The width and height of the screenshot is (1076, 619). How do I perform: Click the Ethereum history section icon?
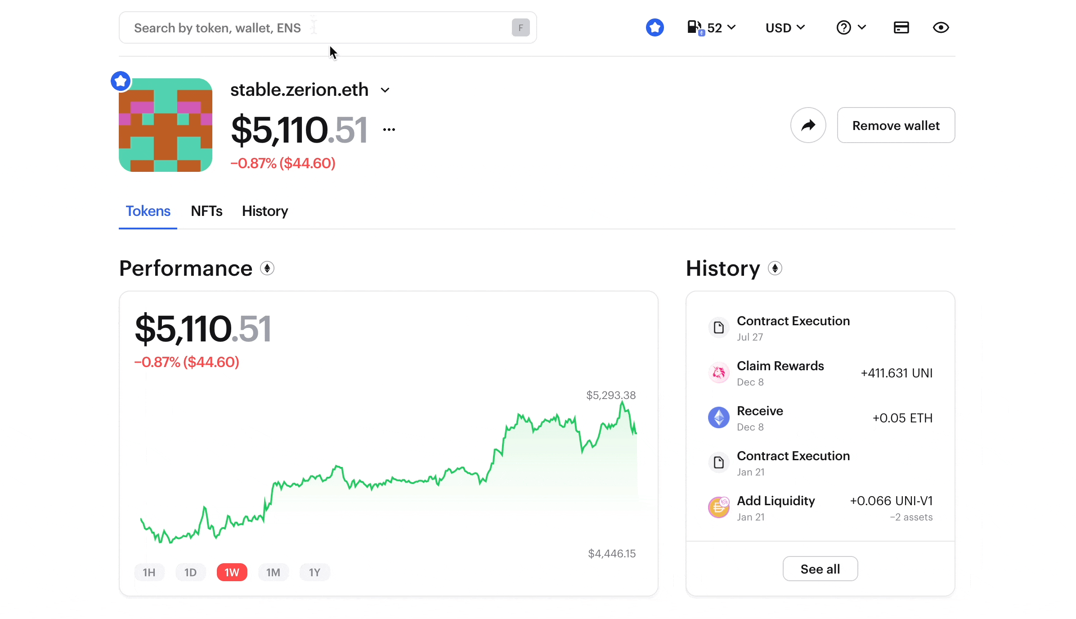tap(775, 268)
